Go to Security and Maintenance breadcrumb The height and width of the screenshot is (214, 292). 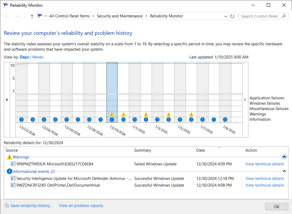pyautogui.click(x=120, y=16)
